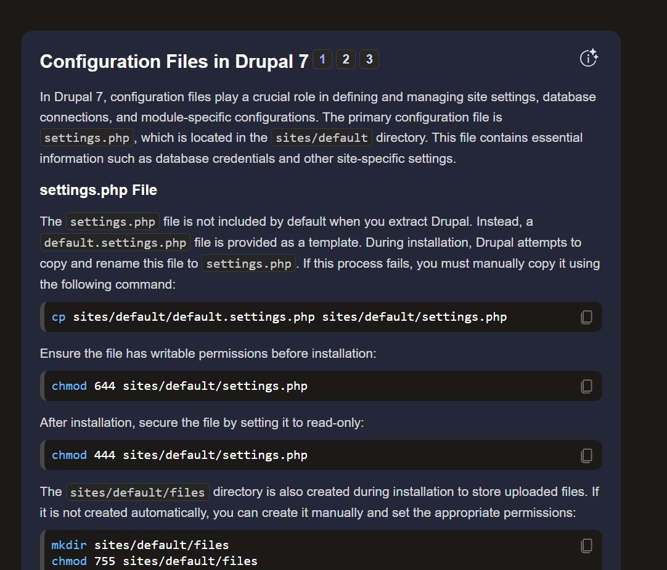The image size is (667, 570).
Task: Copy the cp default.settings.php command
Action: [x=587, y=317]
